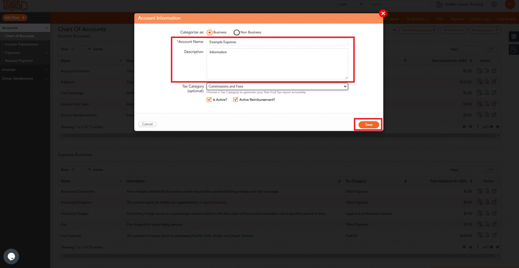Open the IFTA menu item
Viewport: 519px width, 268px height.
pyautogui.click(x=439, y=19)
